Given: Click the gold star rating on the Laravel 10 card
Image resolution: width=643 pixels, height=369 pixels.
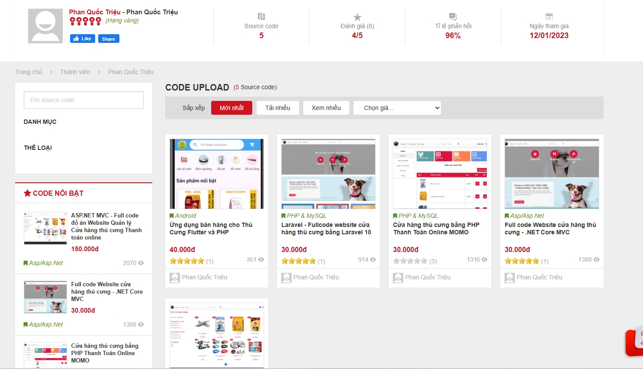Looking at the screenshot, I should (299, 261).
